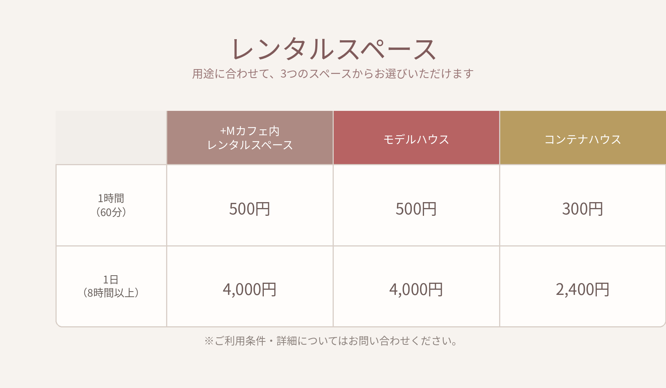The width and height of the screenshot is (666, 388).
Task: Click the モデルハウス column header
Action: click(x=416, y=137)
